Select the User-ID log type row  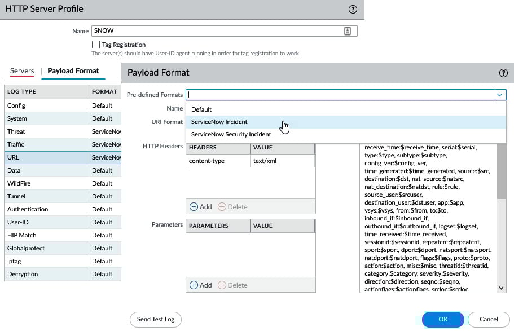63,222
